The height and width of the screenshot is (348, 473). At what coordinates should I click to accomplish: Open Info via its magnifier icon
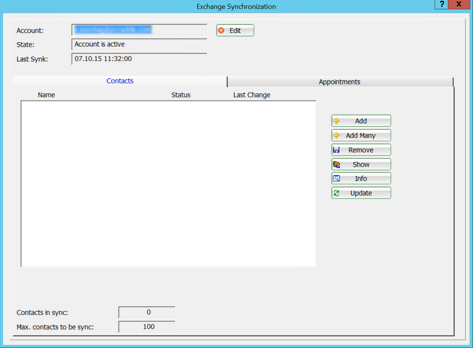pos(336,179)
